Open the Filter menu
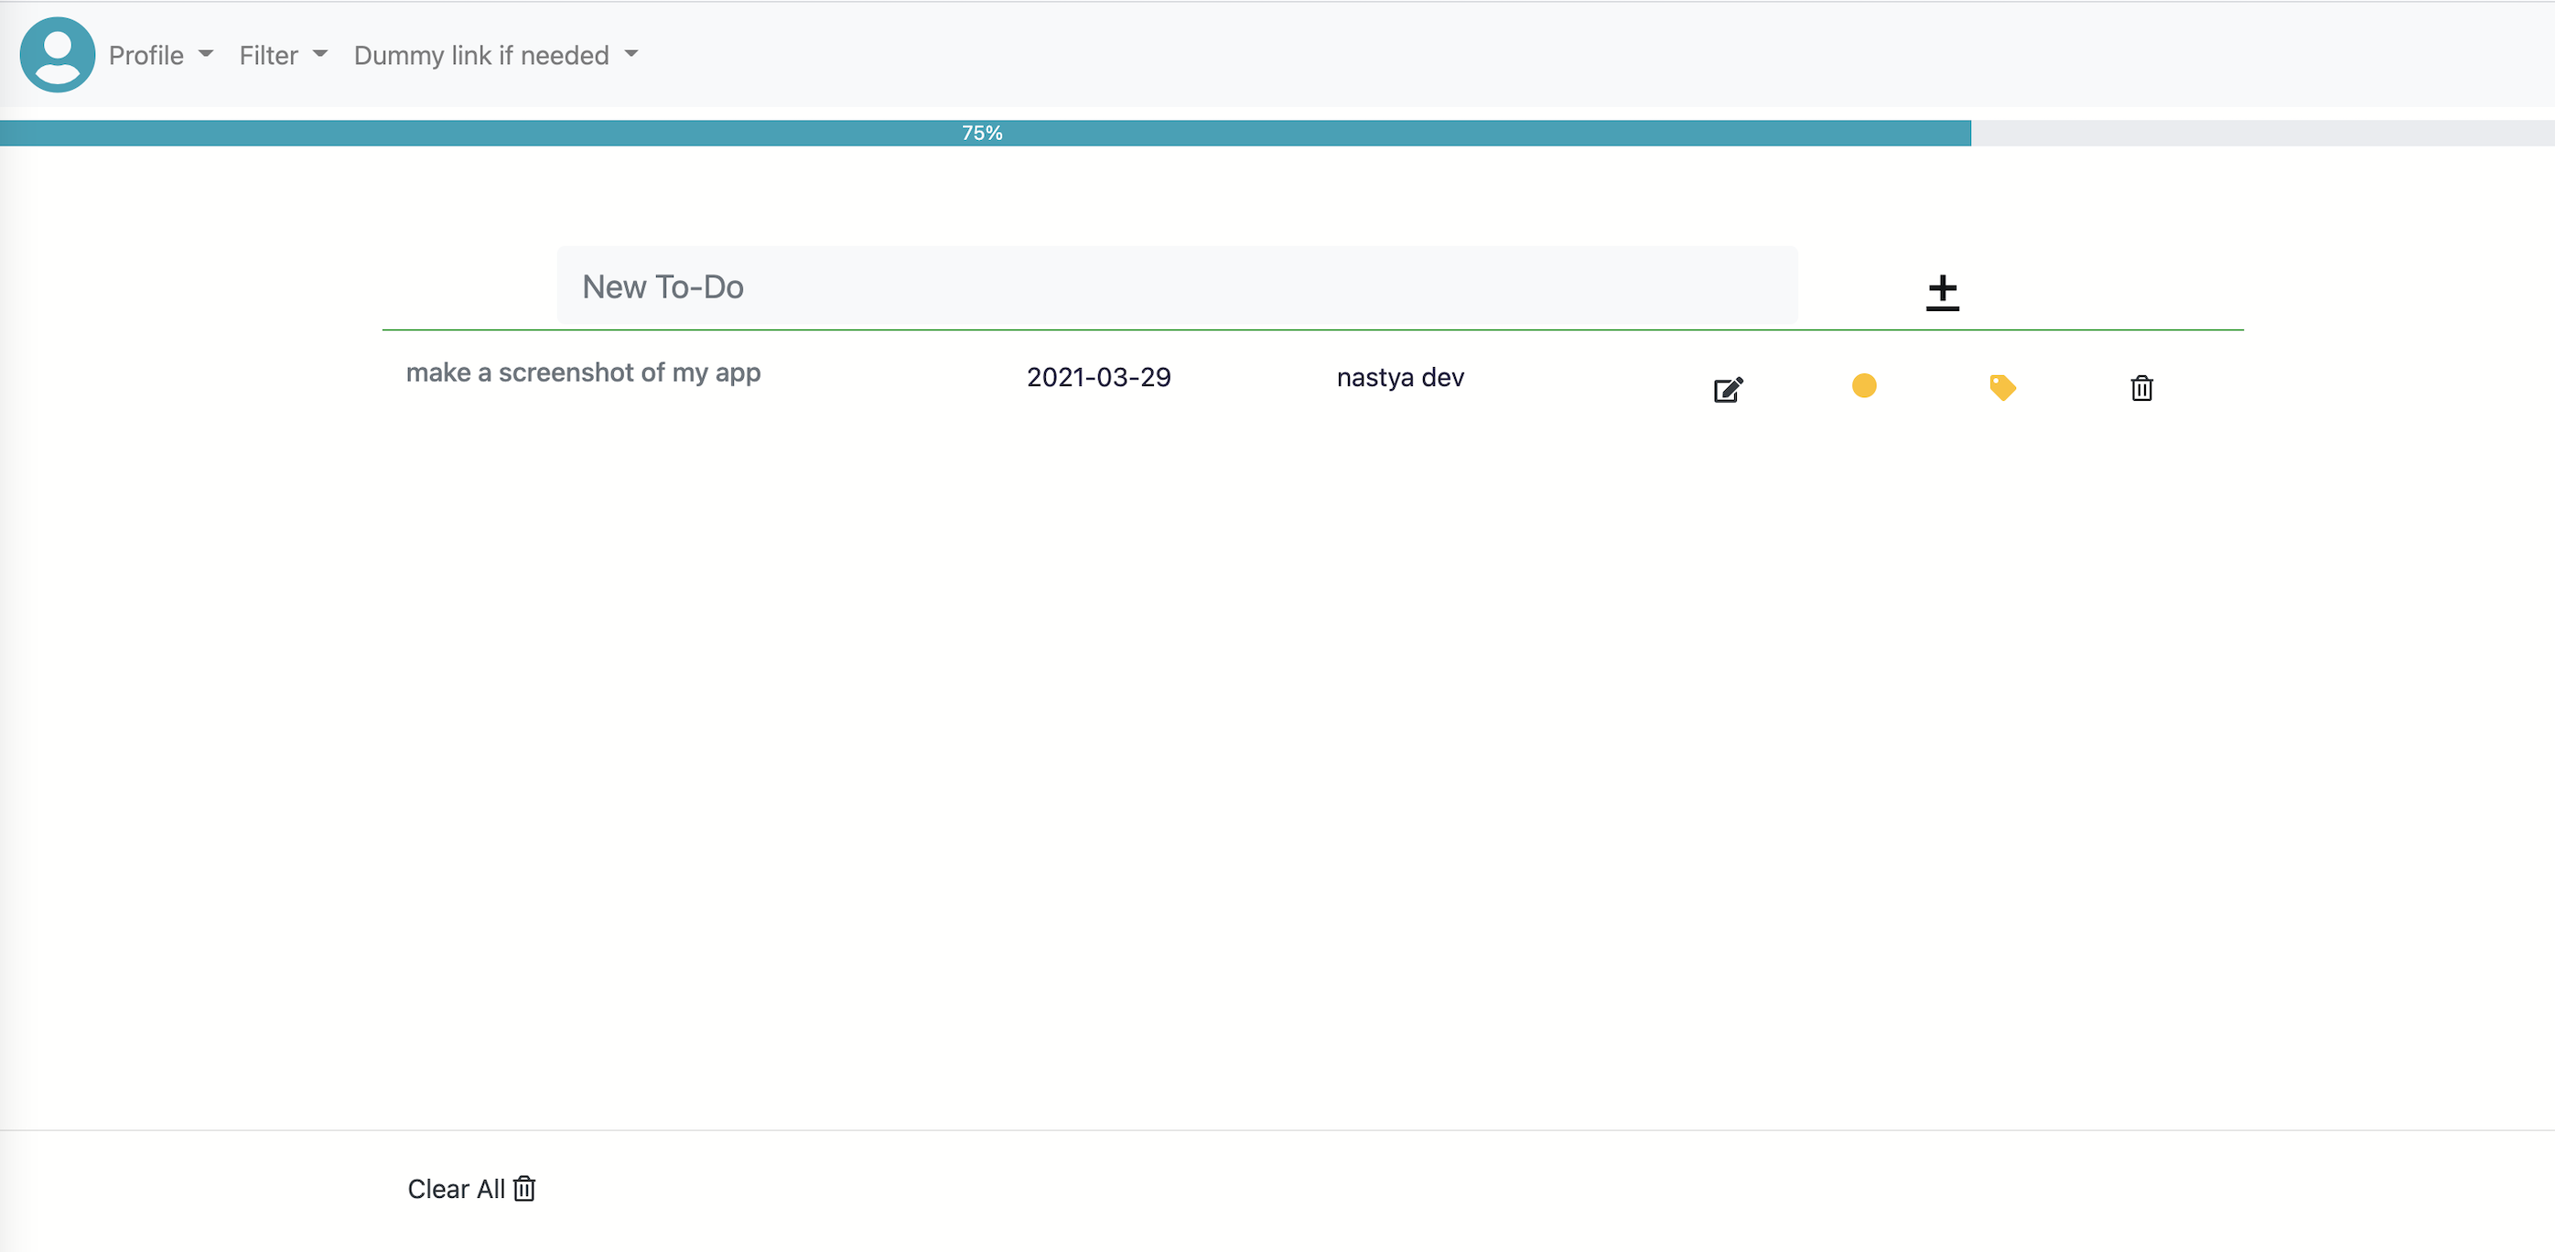2555x1252 pixels. 268,55
